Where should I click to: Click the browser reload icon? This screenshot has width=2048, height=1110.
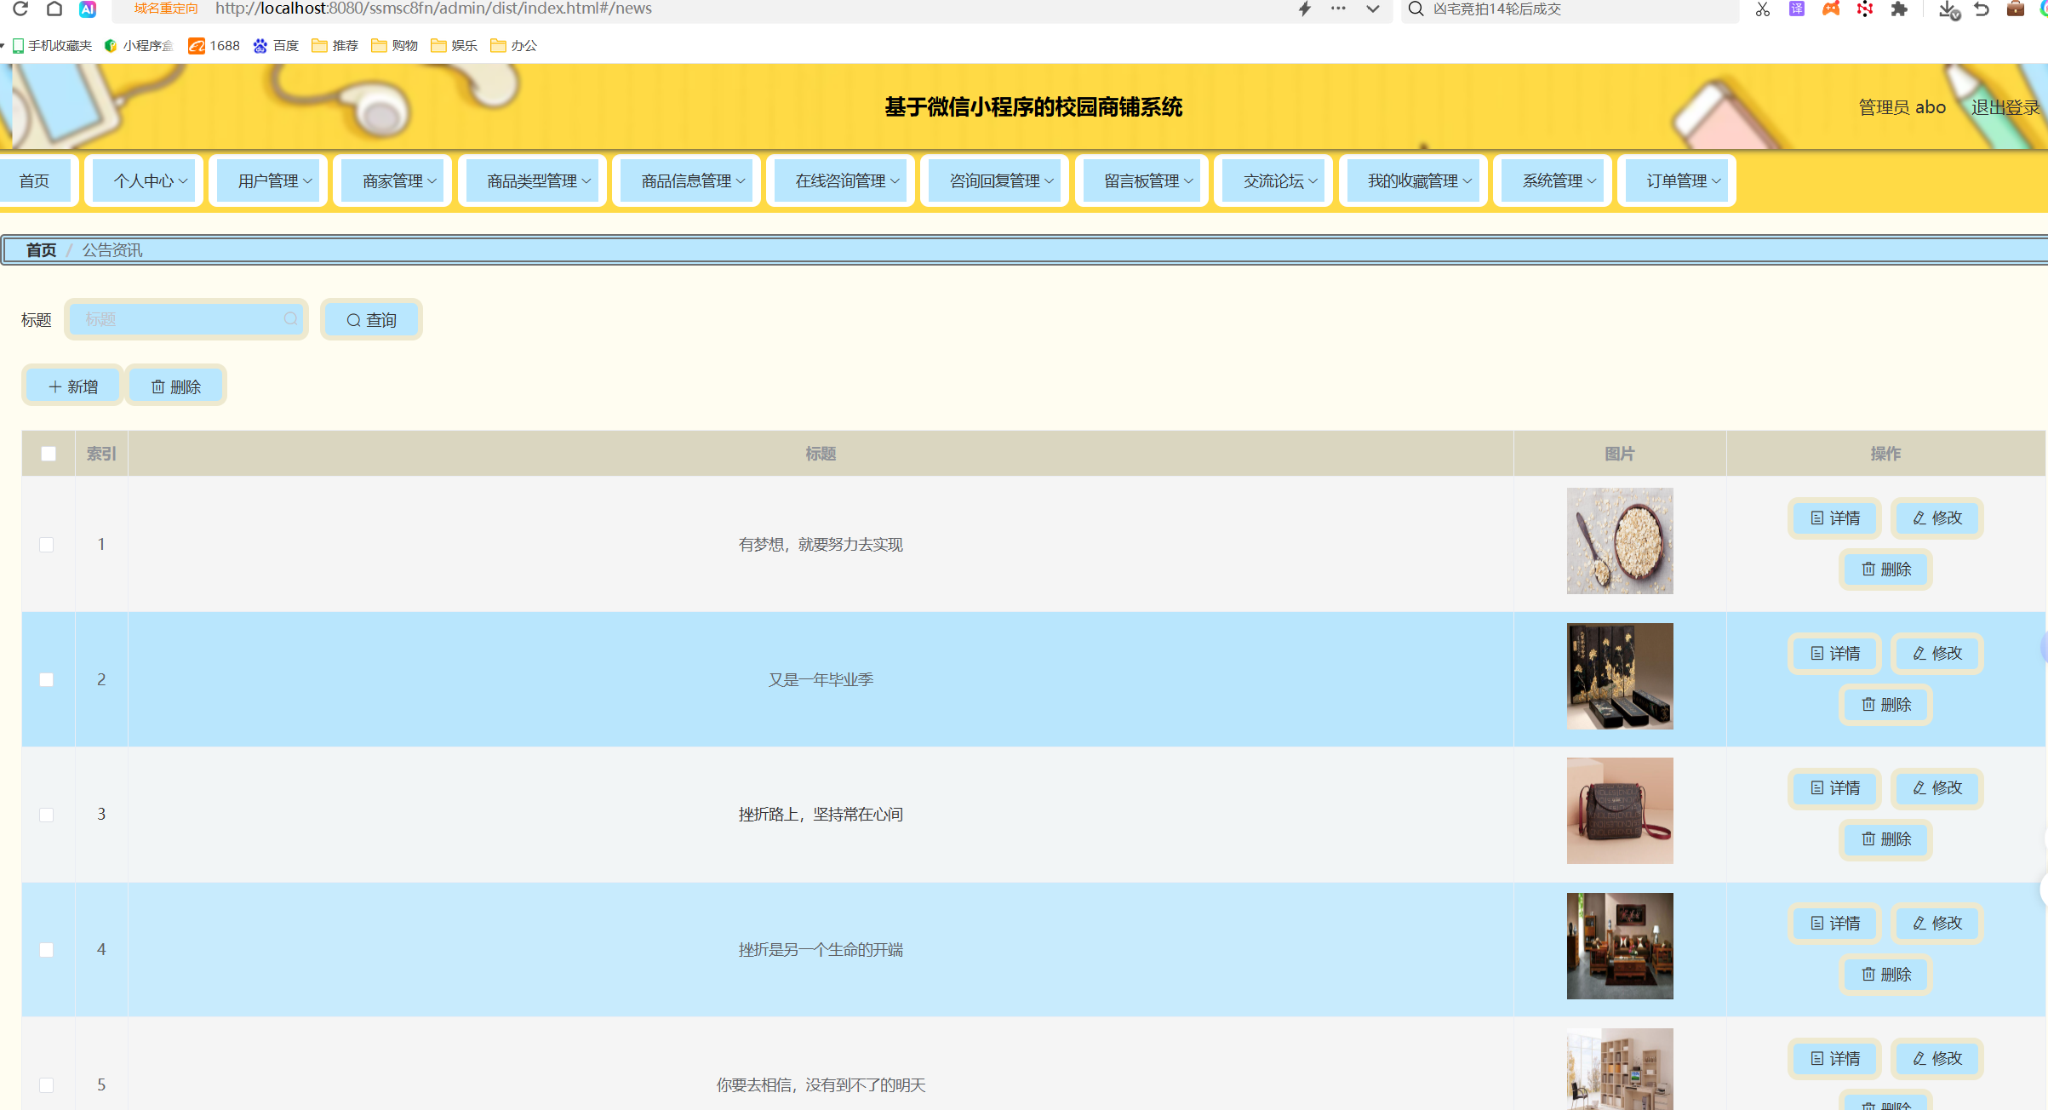20,9
